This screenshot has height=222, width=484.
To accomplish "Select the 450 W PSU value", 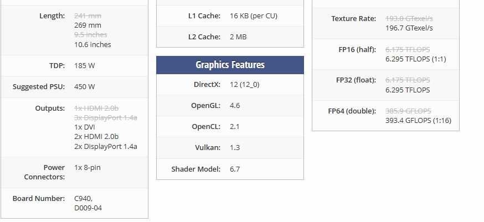I will point(85,87).
